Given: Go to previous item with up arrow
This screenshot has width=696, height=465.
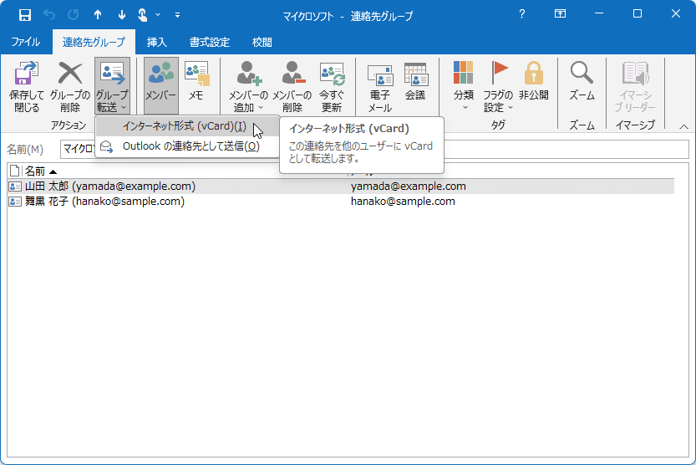Looking at the screenshot, I should click(98, 15).
